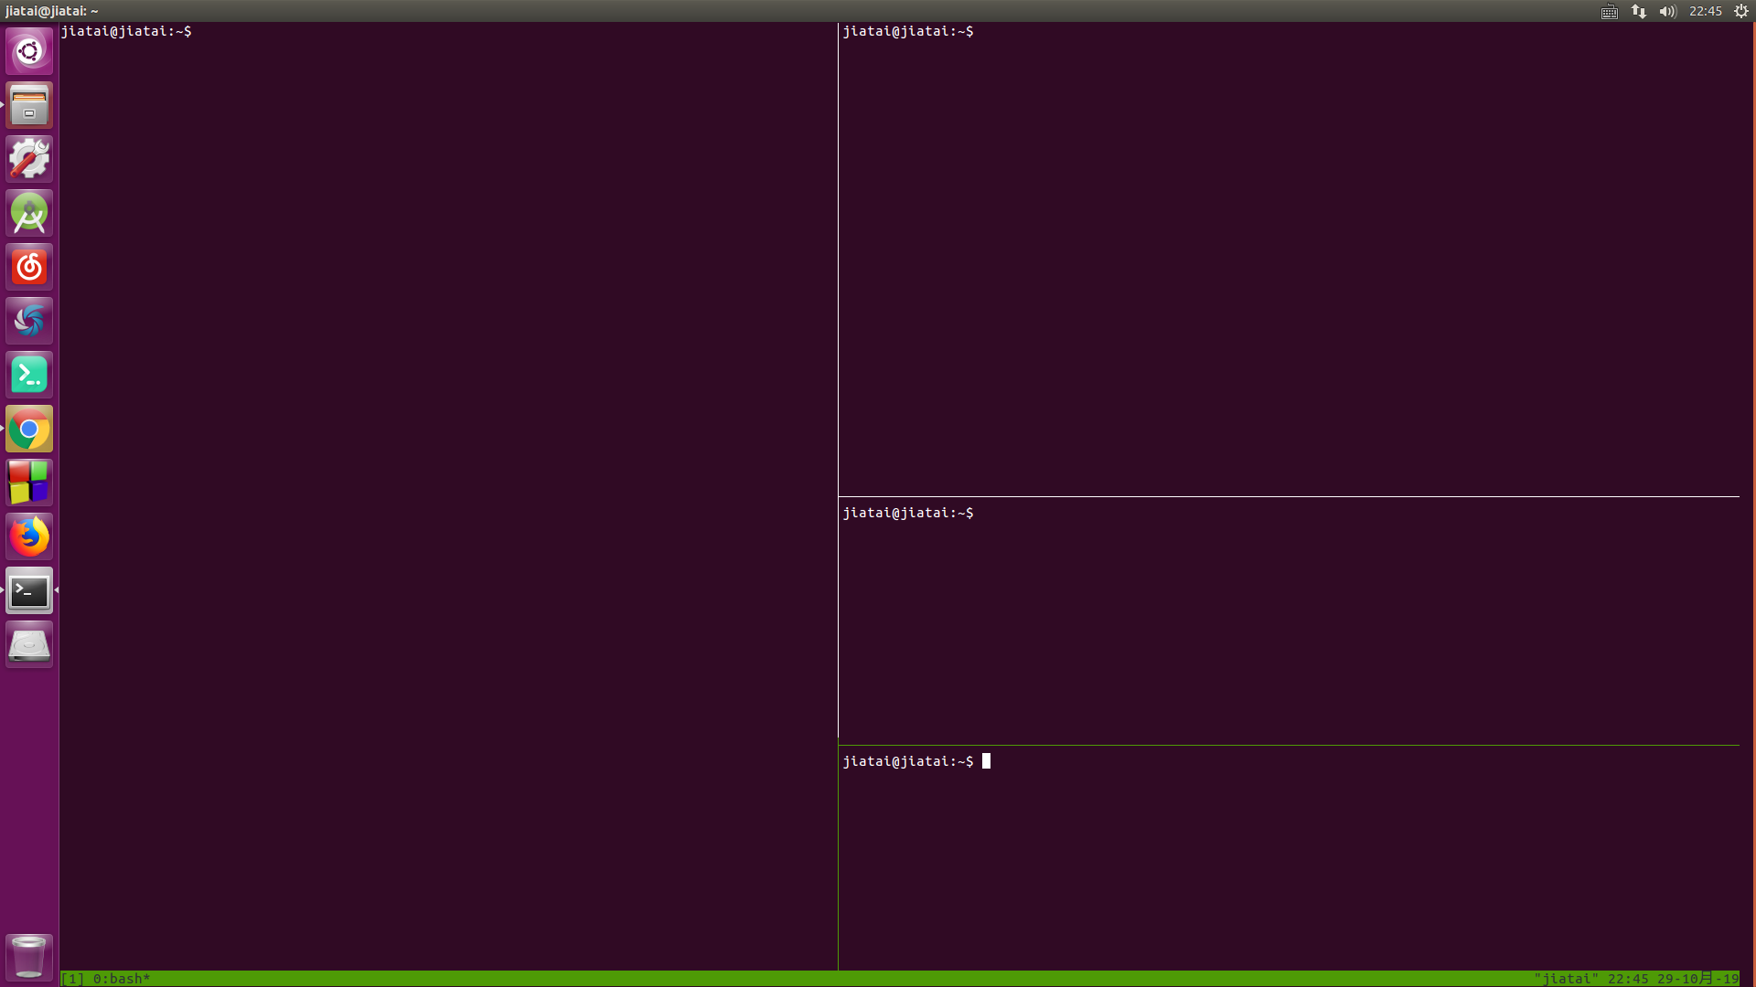
Task: Select the 0:bash window in tmux status bar
Action: [121, 979]
